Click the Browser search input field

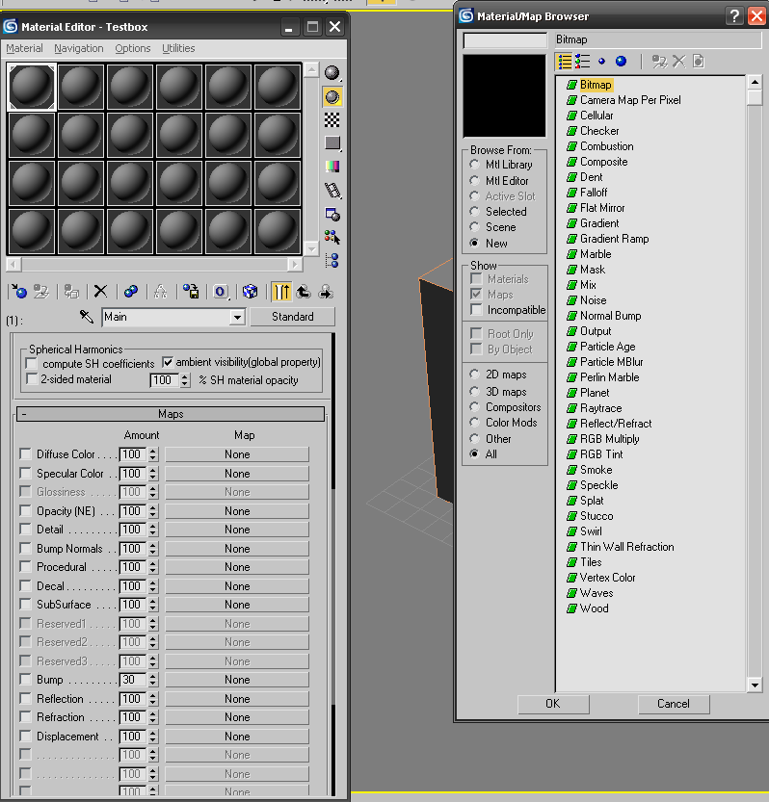click(x=505, y=40)
